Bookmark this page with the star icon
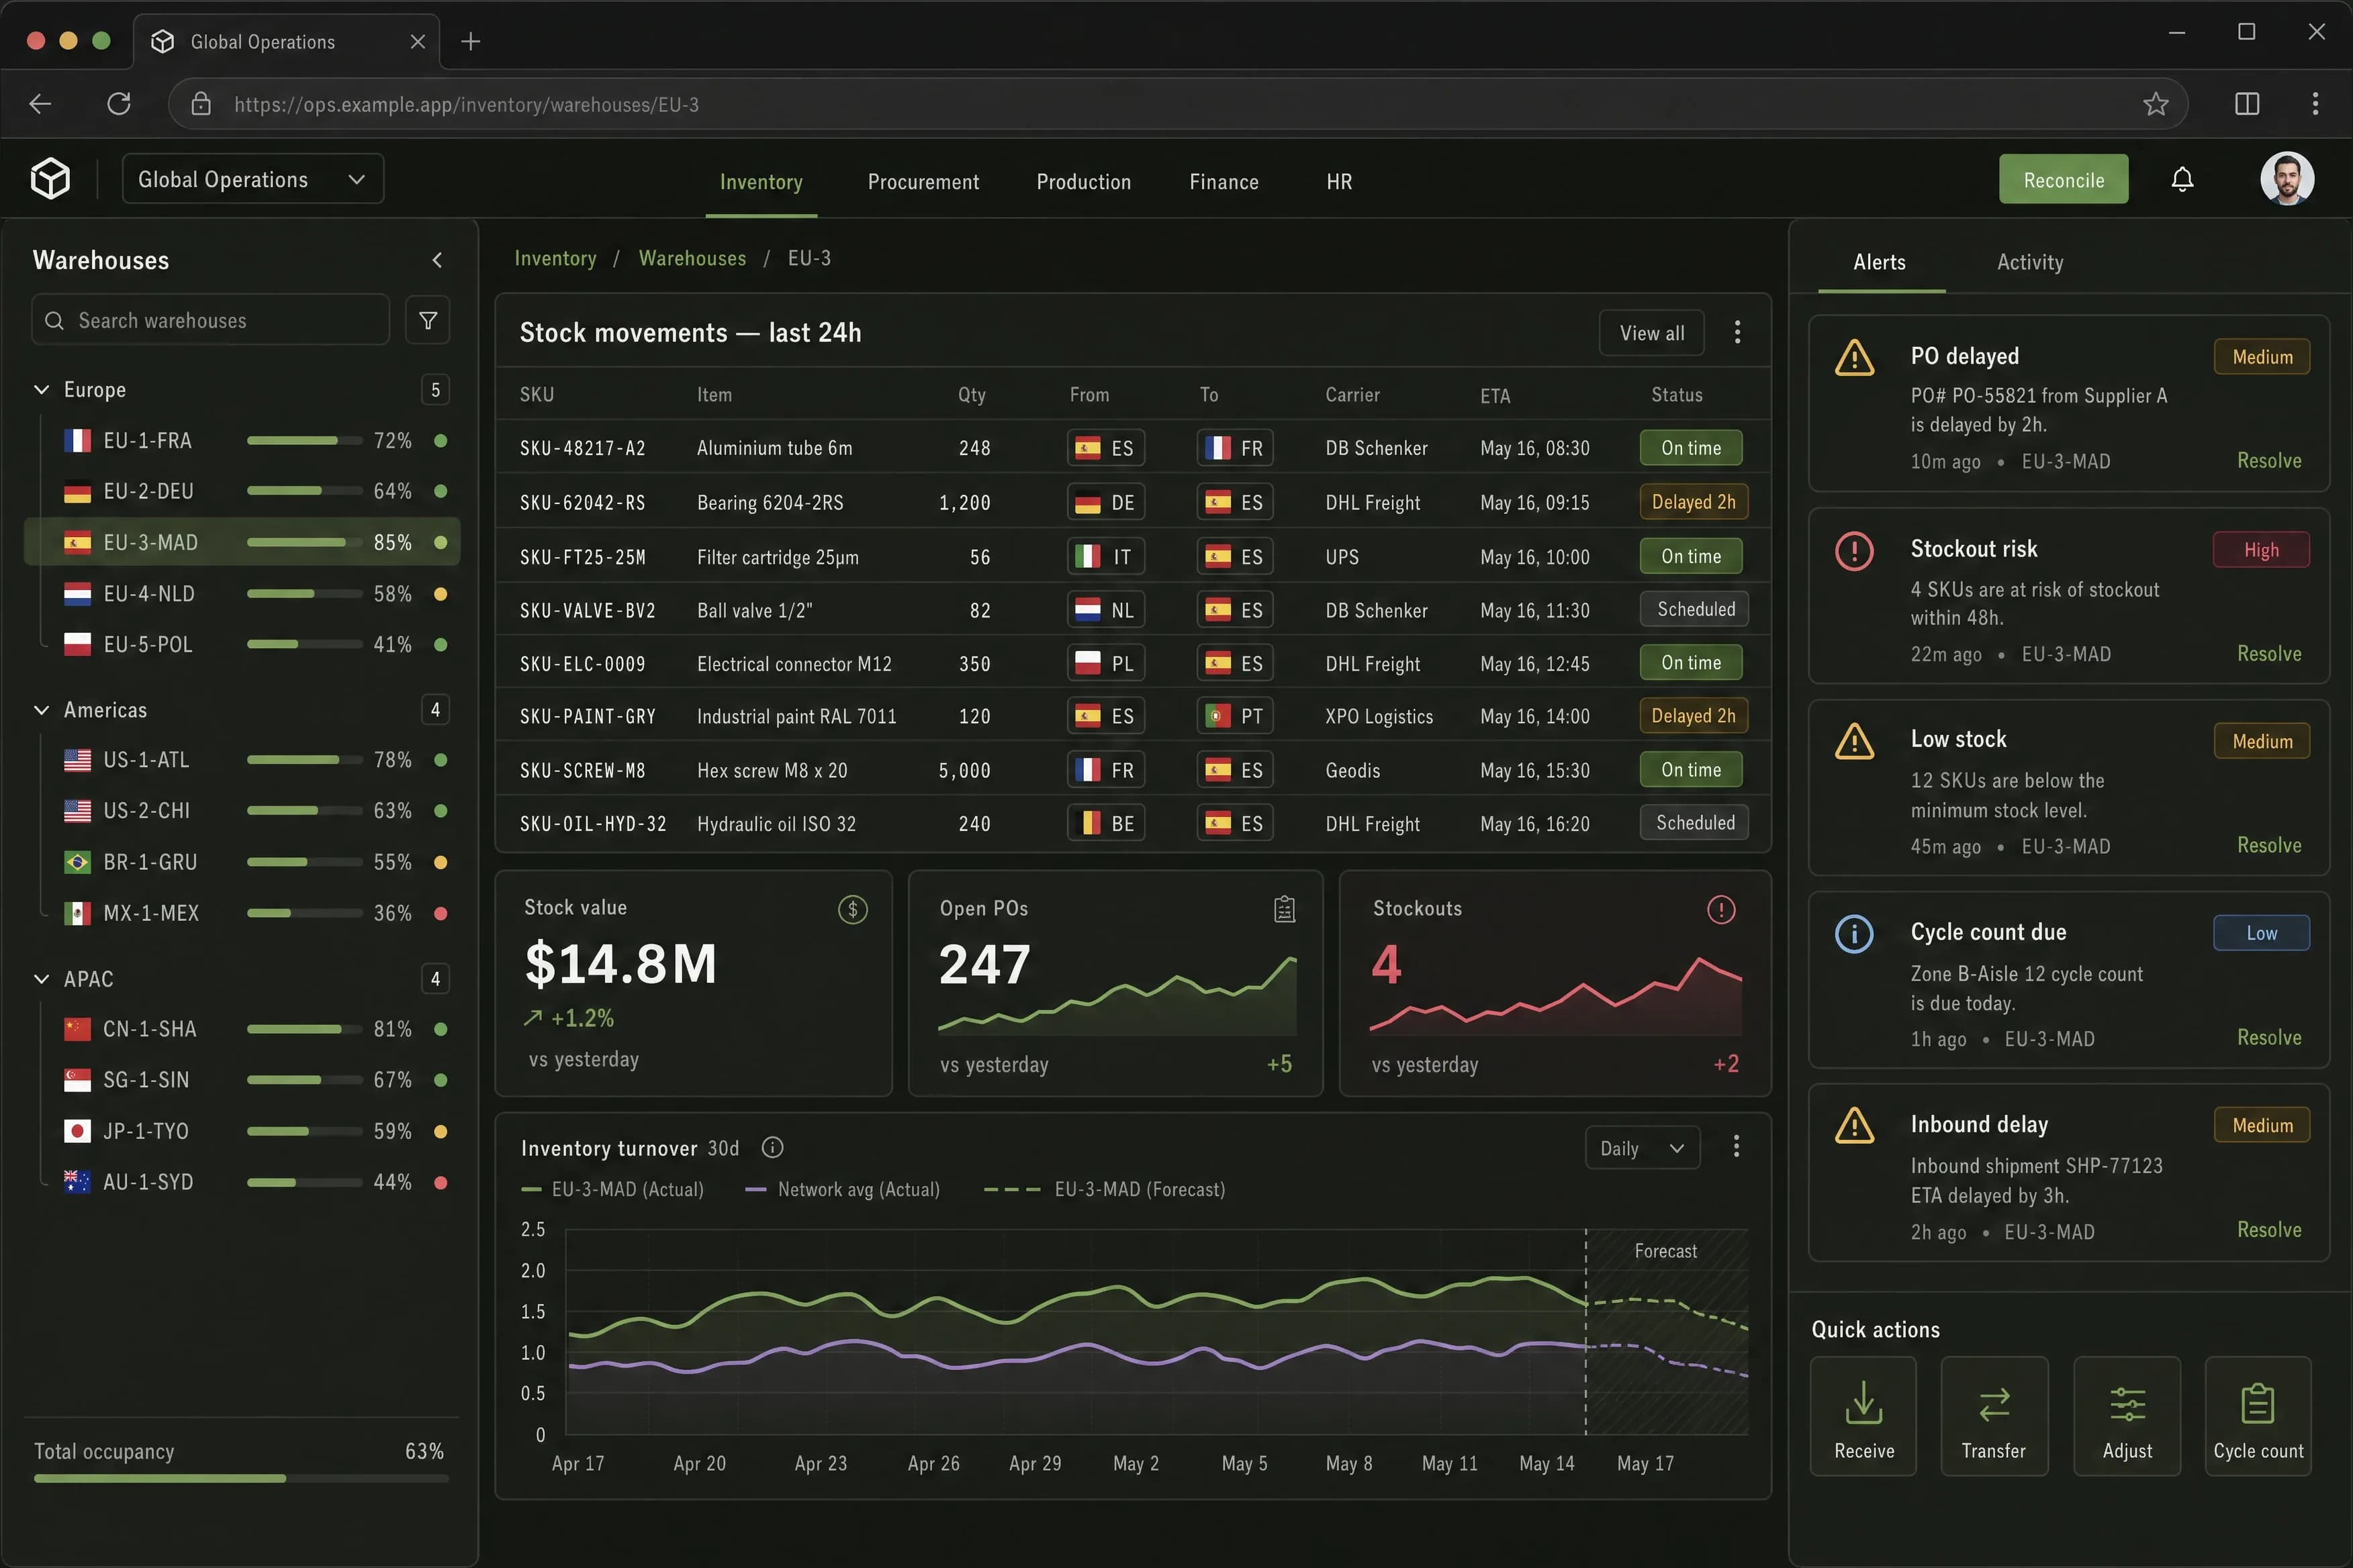The width and height of the screenshot is (2353, 1568). pos(2156,104)
